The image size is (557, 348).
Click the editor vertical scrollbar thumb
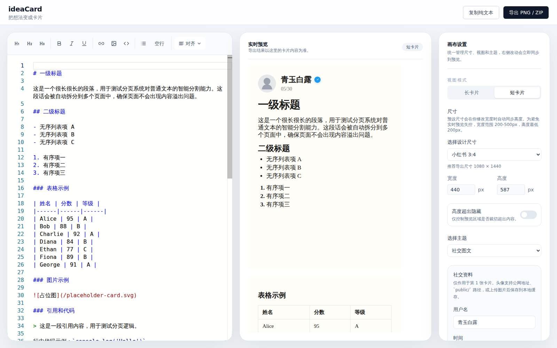click(230, 118)
